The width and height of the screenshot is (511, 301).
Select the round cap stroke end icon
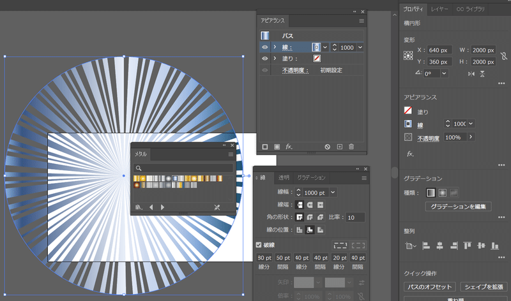pyautogui.click(x=310, y=205)
